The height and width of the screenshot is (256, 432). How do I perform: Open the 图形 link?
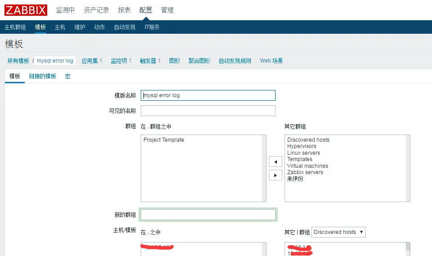click(175, 61)
